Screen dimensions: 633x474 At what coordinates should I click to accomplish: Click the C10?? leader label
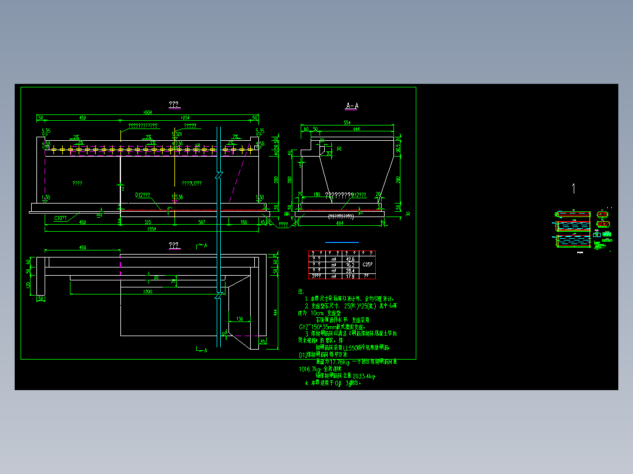tap(60, 218)
